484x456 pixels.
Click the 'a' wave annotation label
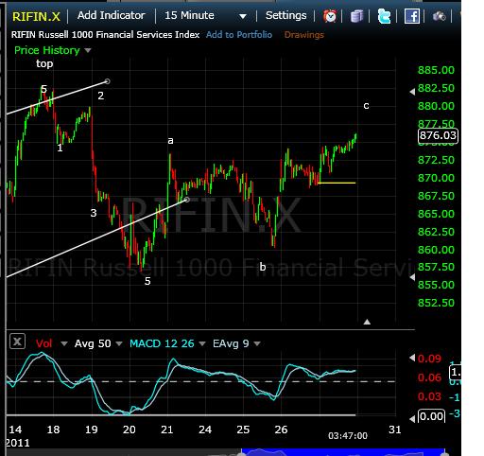(170, 141)
